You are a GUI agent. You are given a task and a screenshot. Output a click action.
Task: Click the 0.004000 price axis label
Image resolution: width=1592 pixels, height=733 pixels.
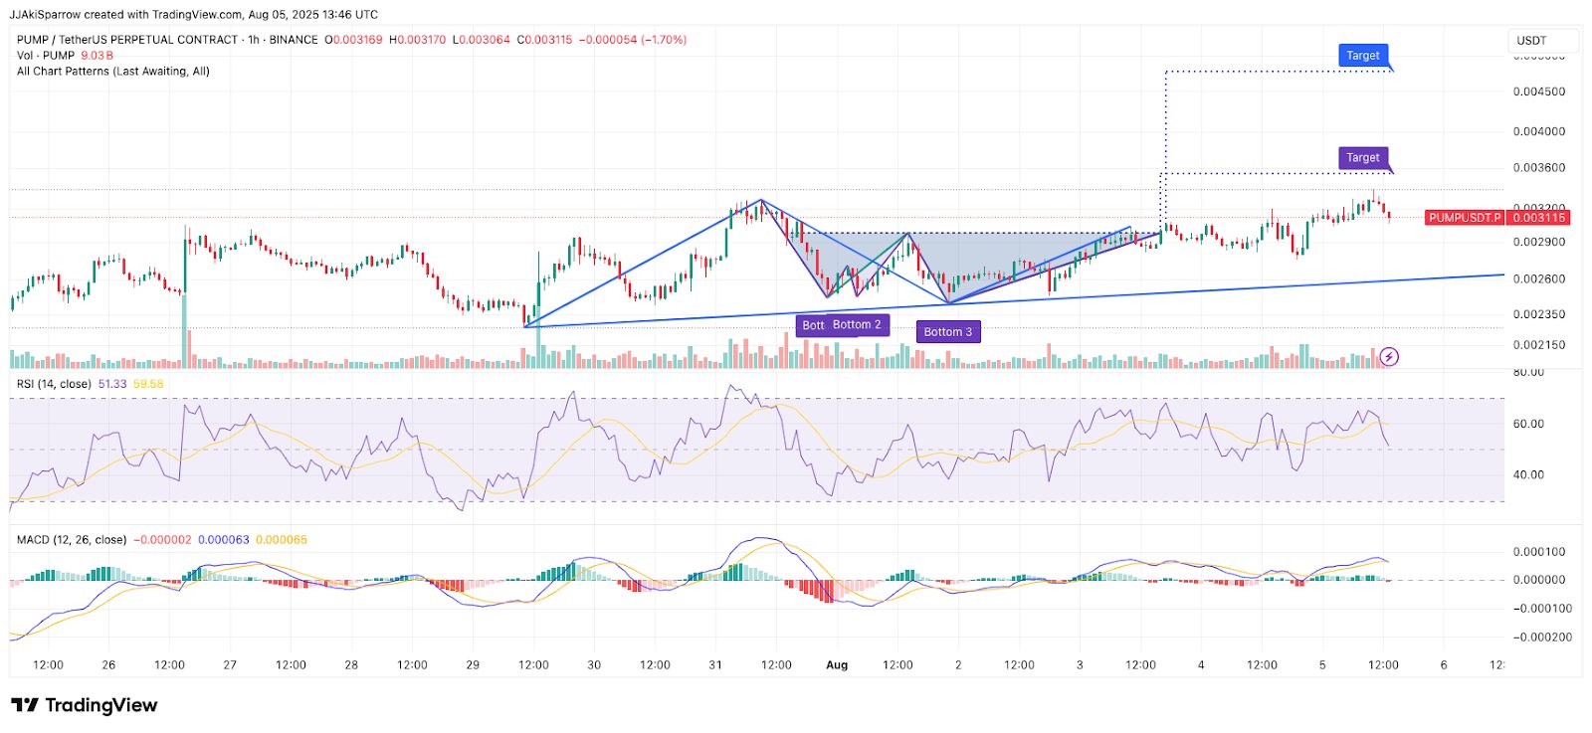[1538, 131]
